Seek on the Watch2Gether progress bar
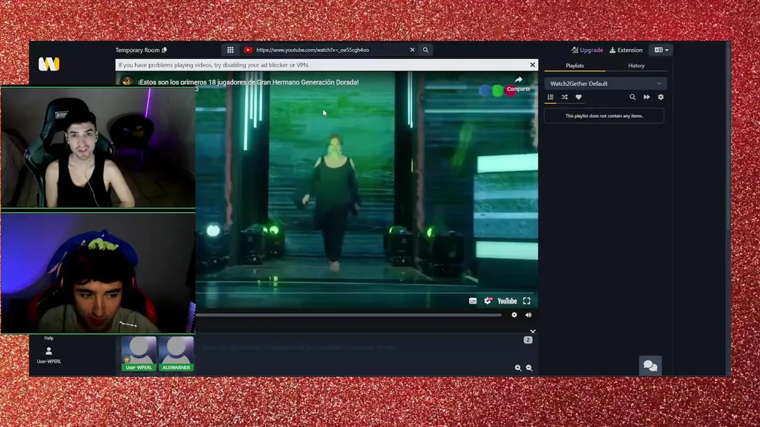The height and width of the screenshot is (427, 760). (349, 315)
